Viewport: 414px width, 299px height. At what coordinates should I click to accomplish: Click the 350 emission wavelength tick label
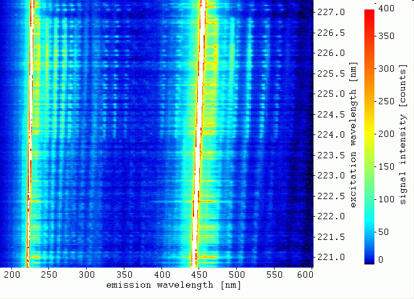[x=124, y=275]
